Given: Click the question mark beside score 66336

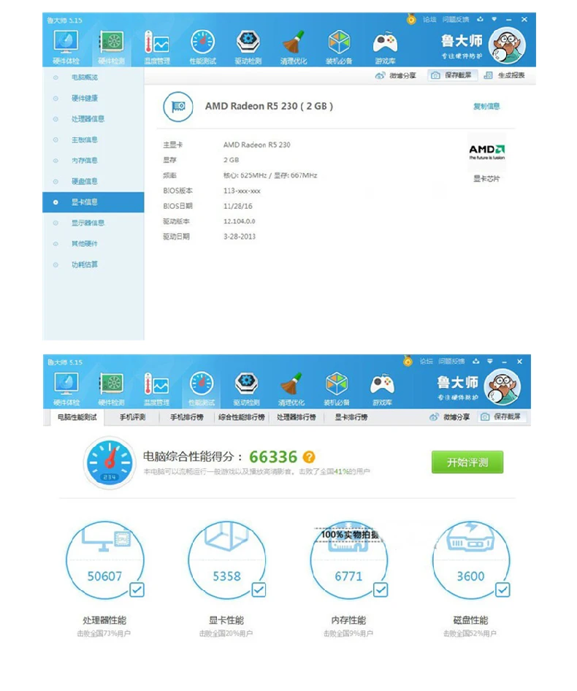Looking at the screenshot, I should coord(309,457).
